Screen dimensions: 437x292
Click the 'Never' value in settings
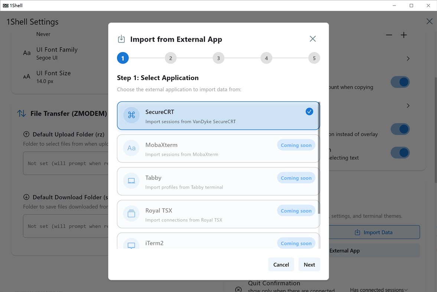tap(43, 34)
